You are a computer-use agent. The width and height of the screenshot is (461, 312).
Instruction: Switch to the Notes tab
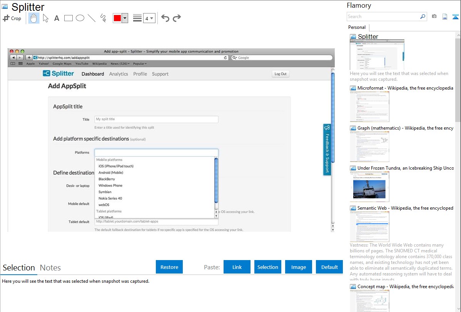50,268
